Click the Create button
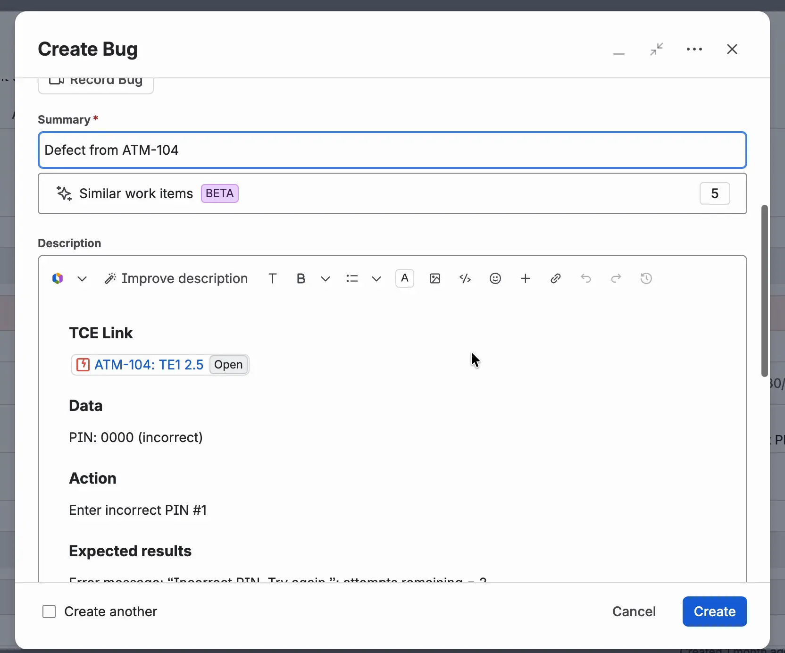 coord(715,611)
